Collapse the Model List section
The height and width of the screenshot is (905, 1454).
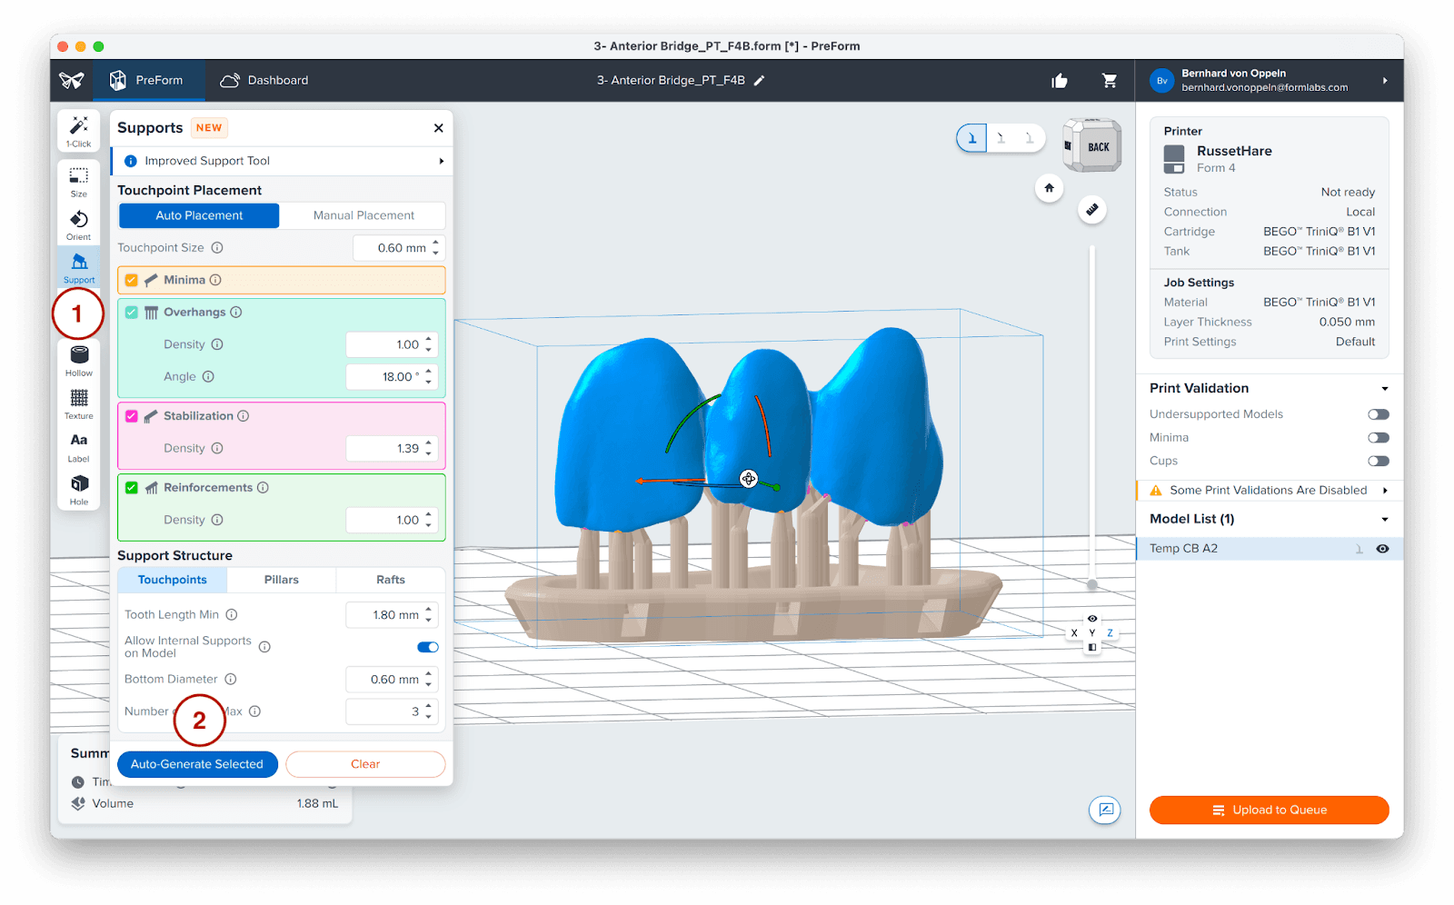click(1384, 520)
